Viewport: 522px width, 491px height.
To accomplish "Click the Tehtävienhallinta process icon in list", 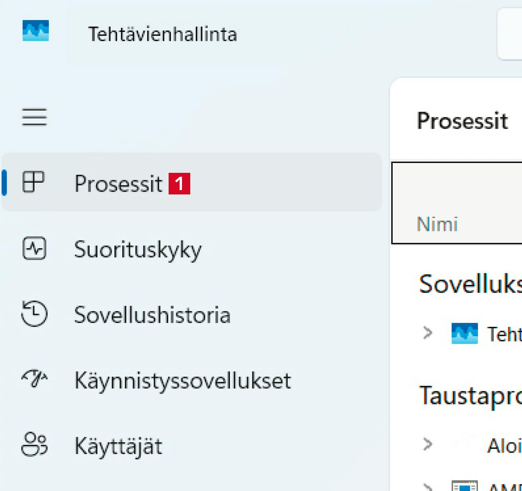I will pos(464,333).
